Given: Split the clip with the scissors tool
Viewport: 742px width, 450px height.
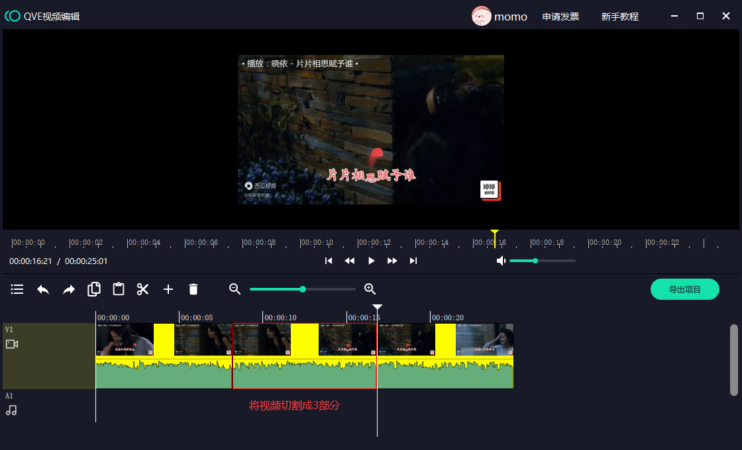Looking at the screenshot, I should [143, 289].
